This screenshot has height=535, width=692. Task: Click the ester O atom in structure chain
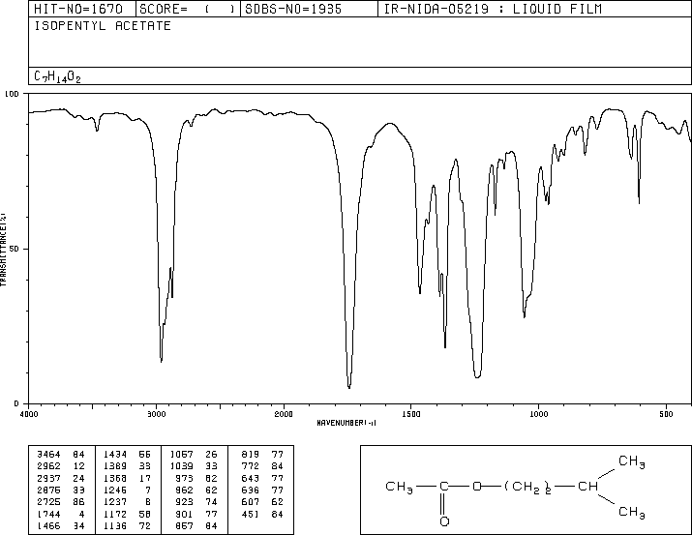coord(477,487)
